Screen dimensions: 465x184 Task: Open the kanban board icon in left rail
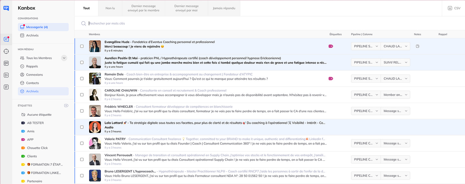[6, 63]
